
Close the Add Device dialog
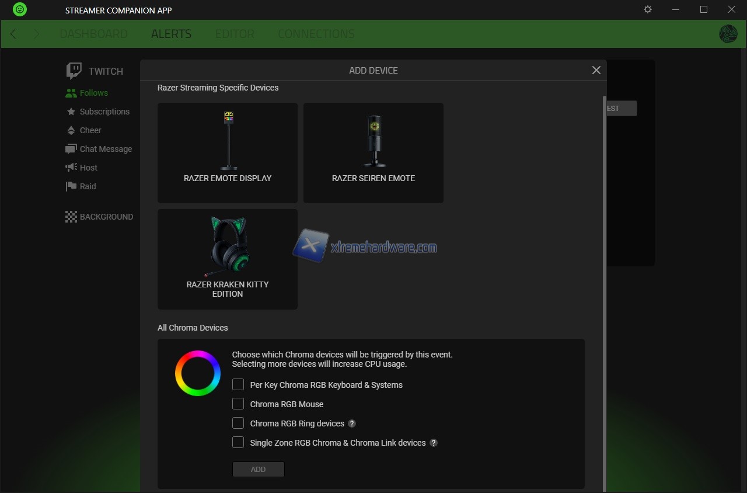pyautogui.click(x=596, y=70)
